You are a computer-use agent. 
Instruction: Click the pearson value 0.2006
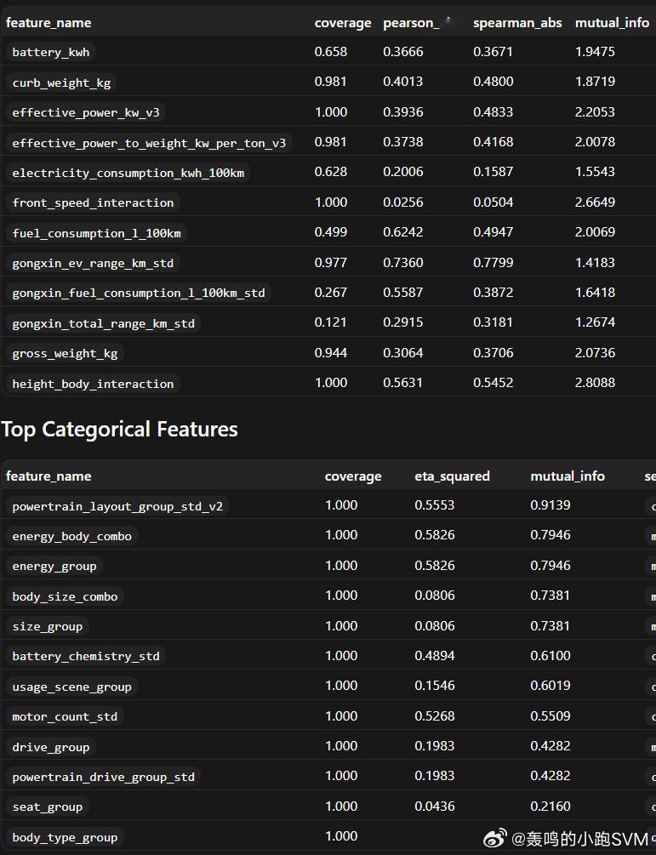403,172
